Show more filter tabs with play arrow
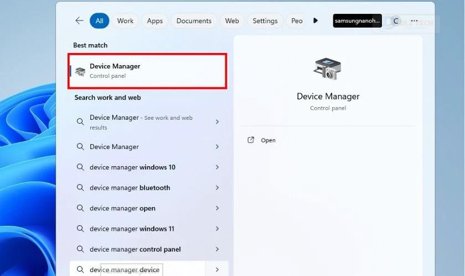The height and width of the screenshot is (276, 465). pyautogui.click(x=316, y=20)
